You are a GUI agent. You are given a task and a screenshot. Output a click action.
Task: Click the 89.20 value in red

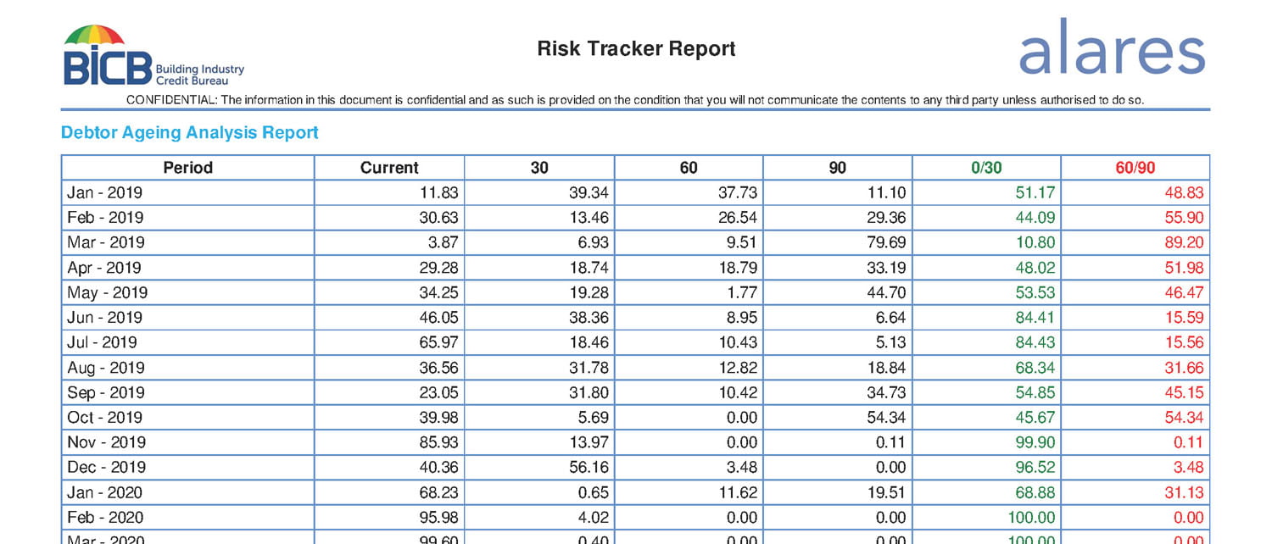tap(1184, 242)
